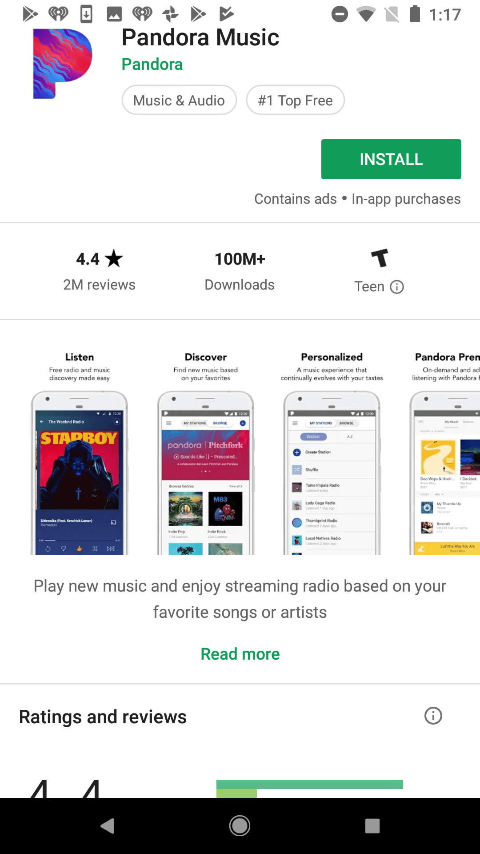Screen dimensions: 480x854
Task: Click the star icon next to 4.4
Action: (x=114, y=259)
